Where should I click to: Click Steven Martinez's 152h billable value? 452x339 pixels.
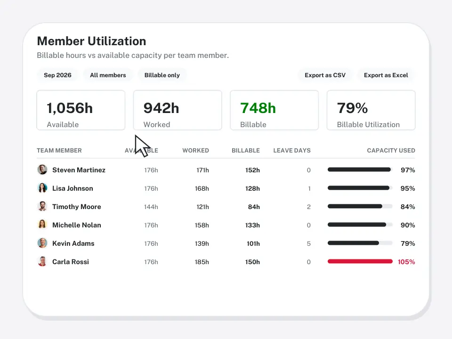click(252, 170)
